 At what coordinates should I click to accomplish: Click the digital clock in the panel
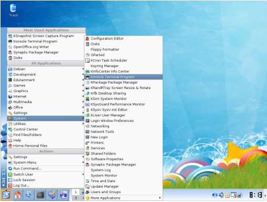pos(255,195)
